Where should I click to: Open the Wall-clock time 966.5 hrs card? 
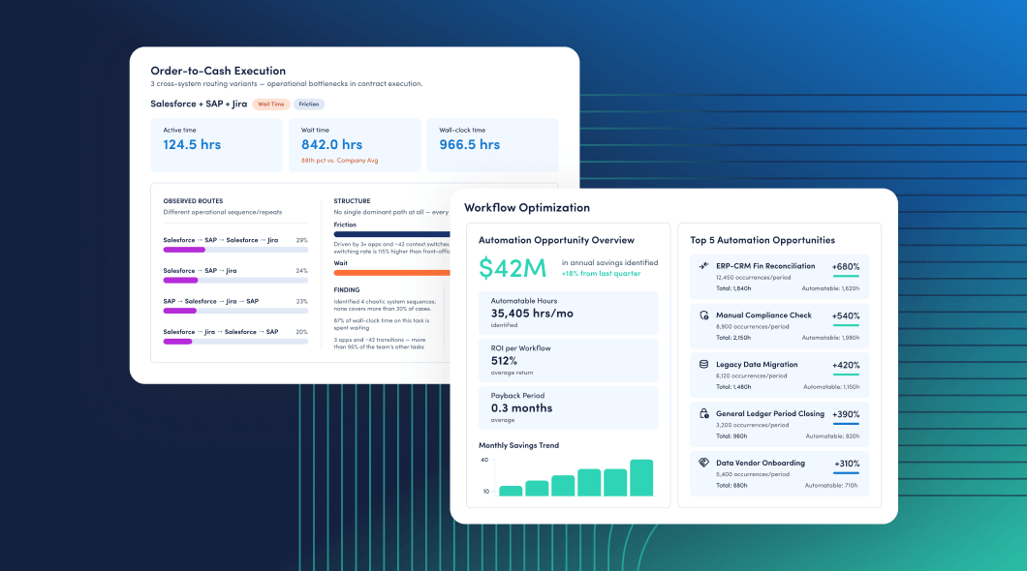(492, 144)
